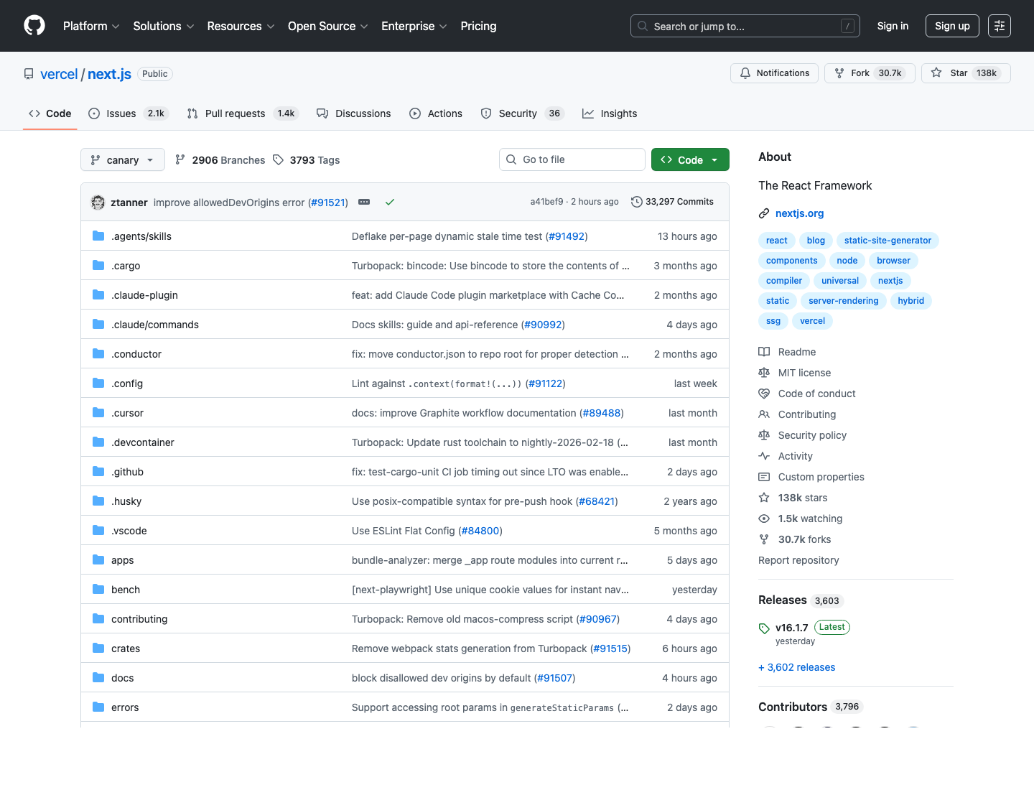
Task: Click the watching eye icon showing 1.5k
Action: tap(764, 518)
